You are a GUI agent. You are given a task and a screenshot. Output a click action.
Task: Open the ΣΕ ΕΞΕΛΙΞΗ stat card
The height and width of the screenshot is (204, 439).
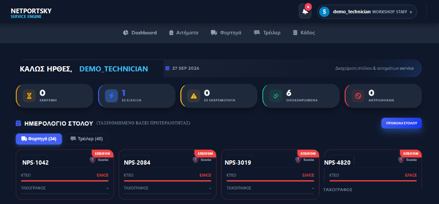pos(137,96)
